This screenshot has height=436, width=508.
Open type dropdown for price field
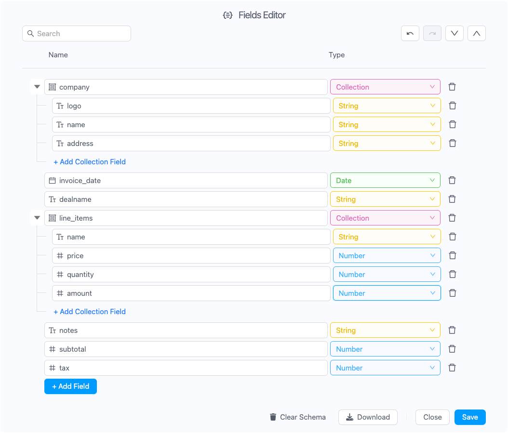click(x=387, y=256)
